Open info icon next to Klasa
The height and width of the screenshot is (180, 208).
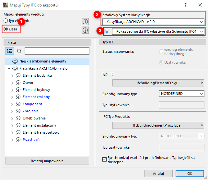pyautogui.click(x=85, y=30)
